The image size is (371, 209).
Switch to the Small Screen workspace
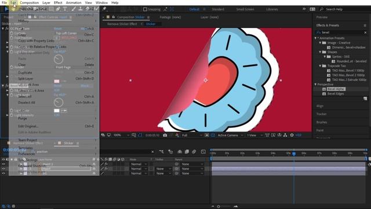[245, 9]
